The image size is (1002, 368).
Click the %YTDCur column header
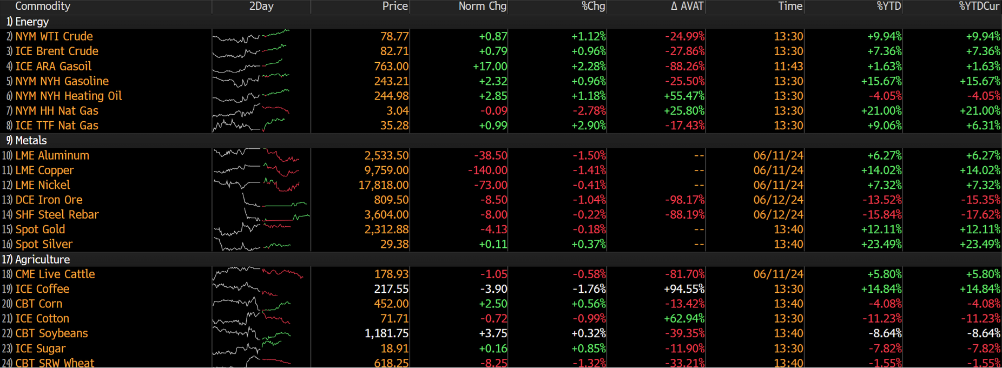pyautogui.click(x=979, y=6)
